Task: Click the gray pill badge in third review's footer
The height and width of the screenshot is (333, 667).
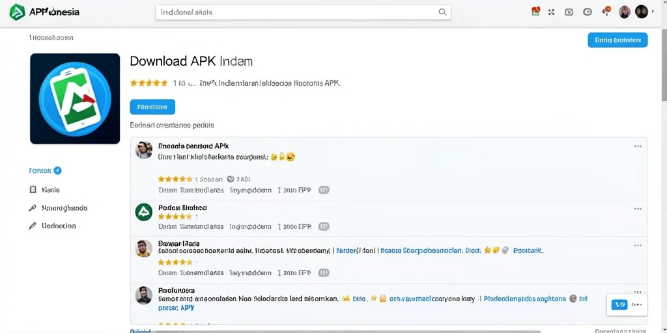Action: (324, 273)
